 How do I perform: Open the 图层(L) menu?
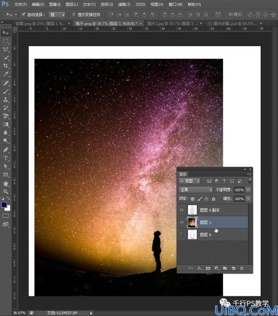[x=72, y=4]
